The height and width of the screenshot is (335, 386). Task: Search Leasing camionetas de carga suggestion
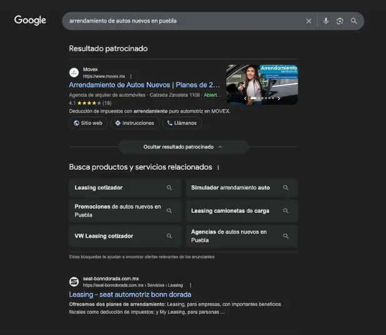[242, 211]
